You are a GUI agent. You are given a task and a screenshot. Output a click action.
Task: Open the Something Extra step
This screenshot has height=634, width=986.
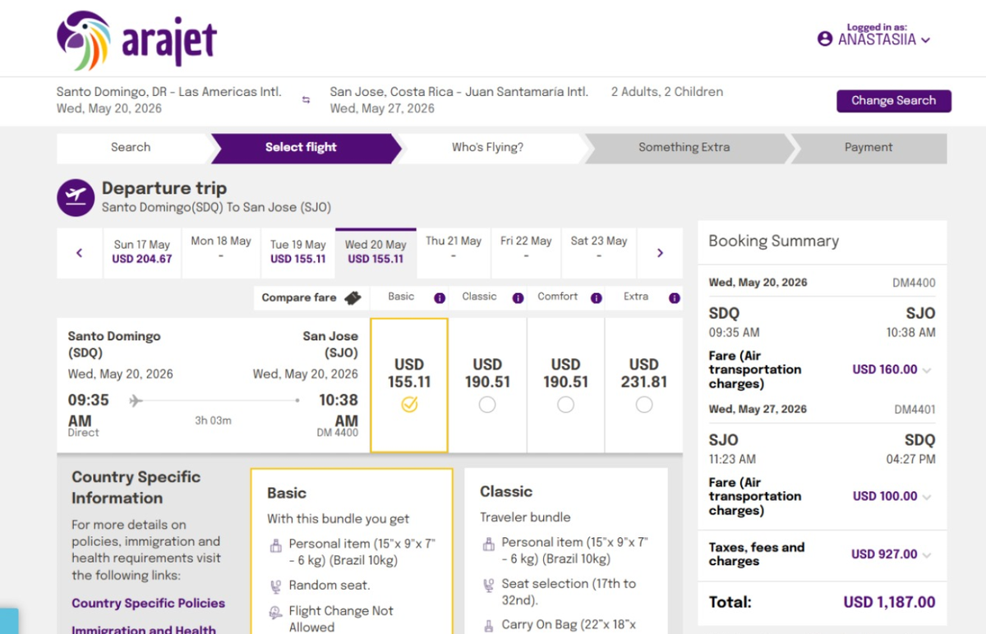(x=684, y=148)
